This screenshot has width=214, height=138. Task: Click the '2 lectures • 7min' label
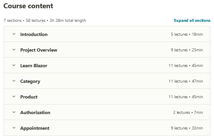coord(188,113)
